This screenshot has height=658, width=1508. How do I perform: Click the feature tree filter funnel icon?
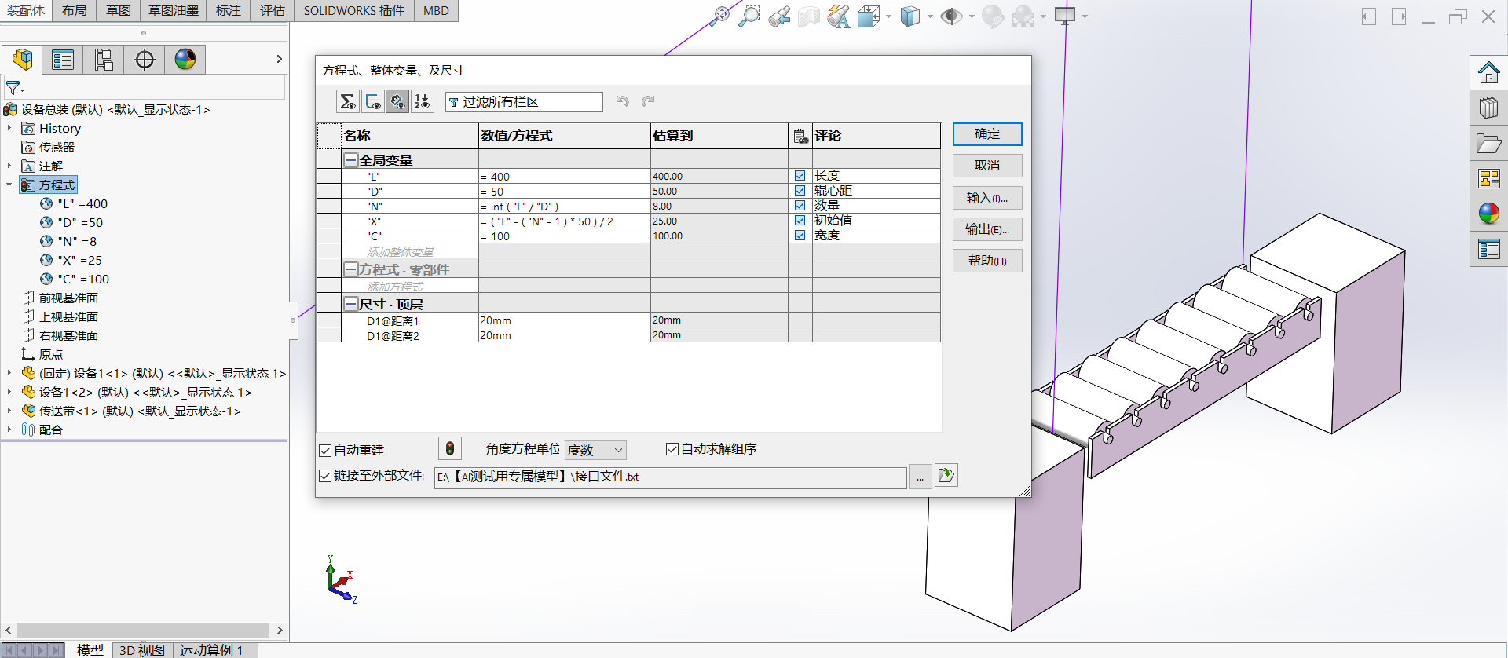click(13, 88)
